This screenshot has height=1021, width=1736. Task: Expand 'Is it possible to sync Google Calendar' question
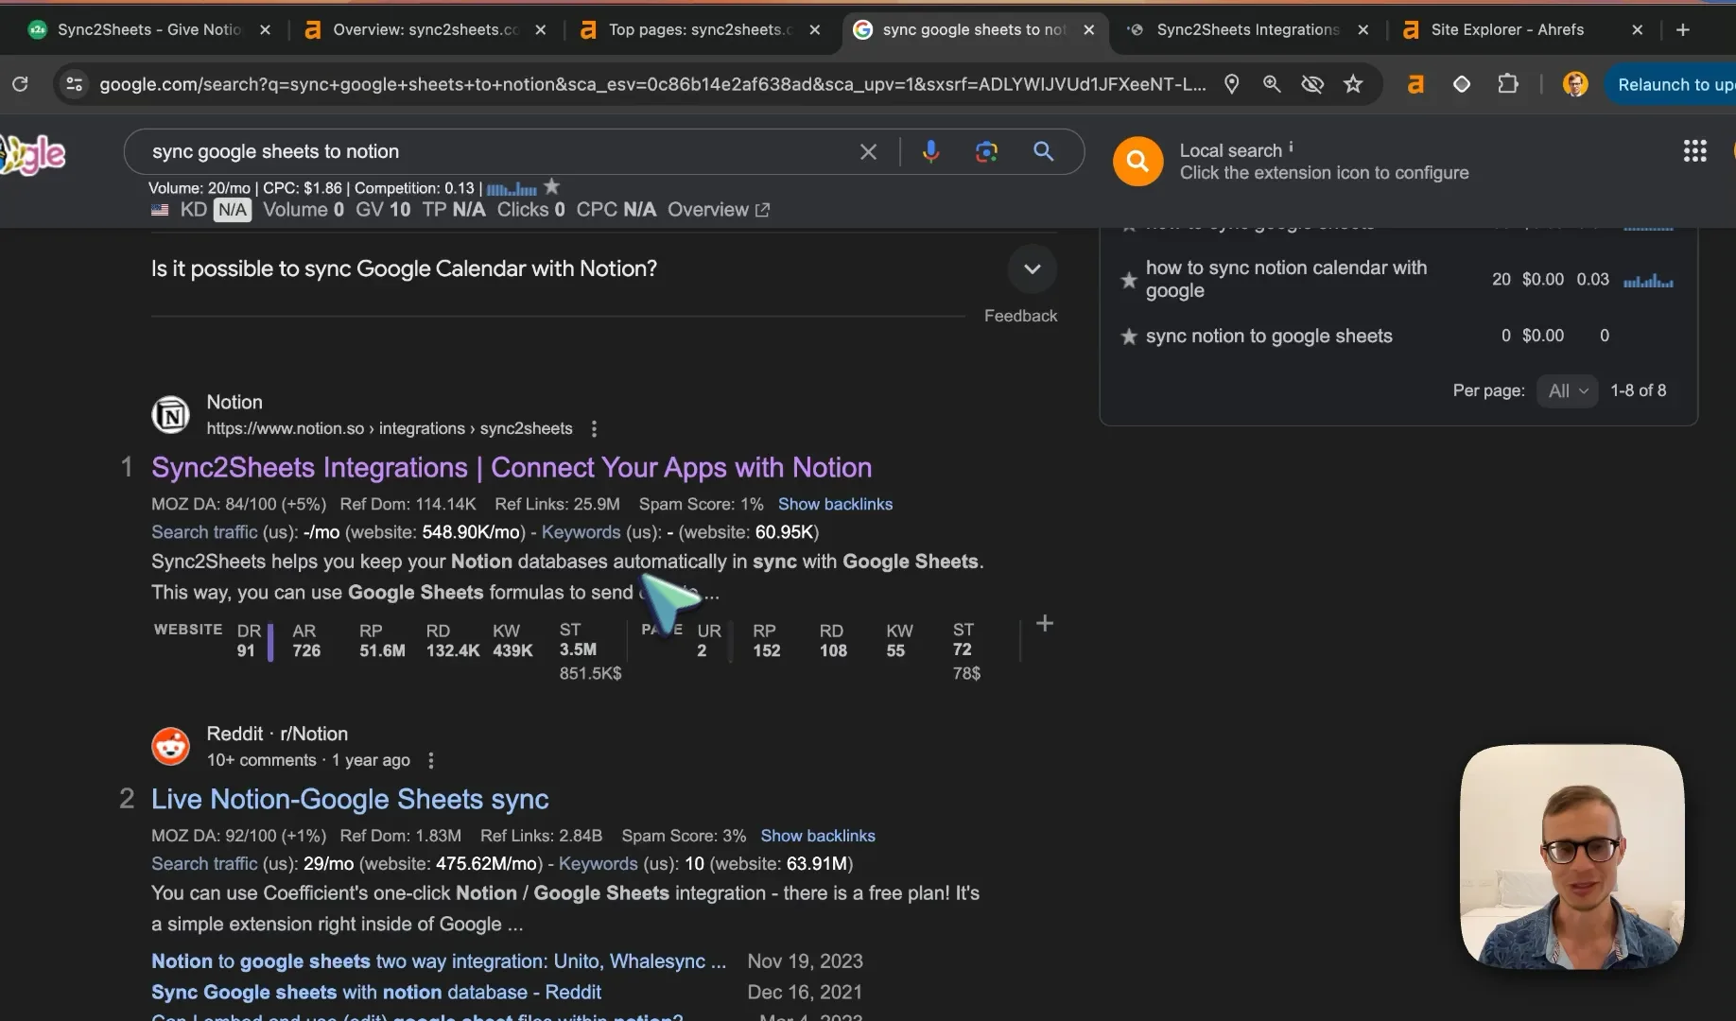1032,269
